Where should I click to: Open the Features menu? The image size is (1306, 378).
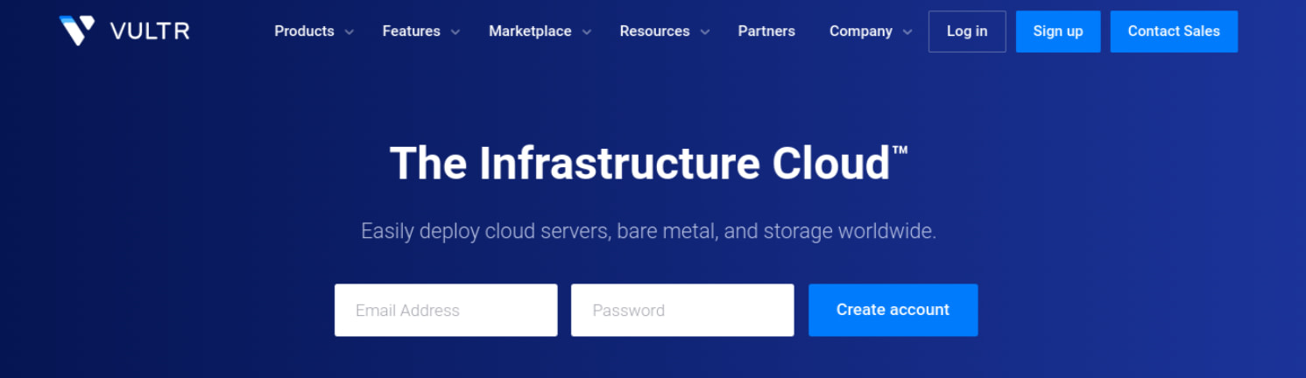411,31
